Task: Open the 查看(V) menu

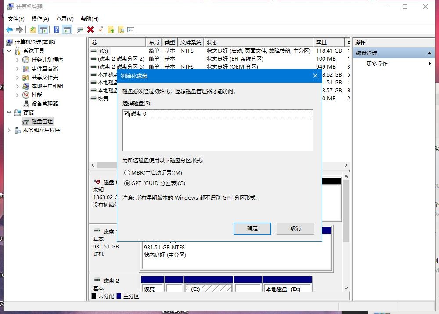Action: [65, 19]
